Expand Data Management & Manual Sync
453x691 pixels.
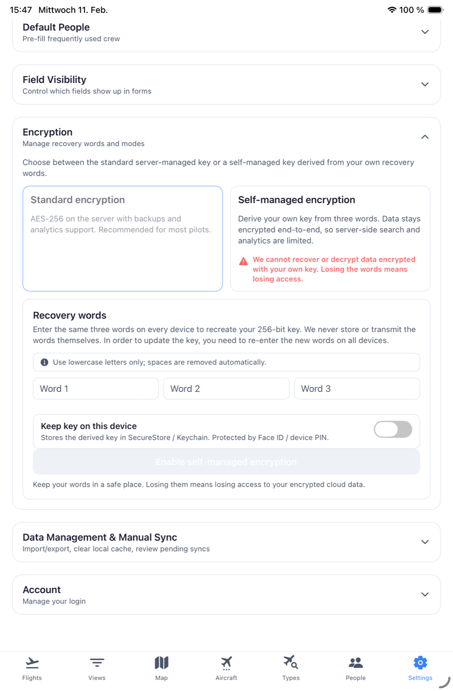click(x=425, y=542)
